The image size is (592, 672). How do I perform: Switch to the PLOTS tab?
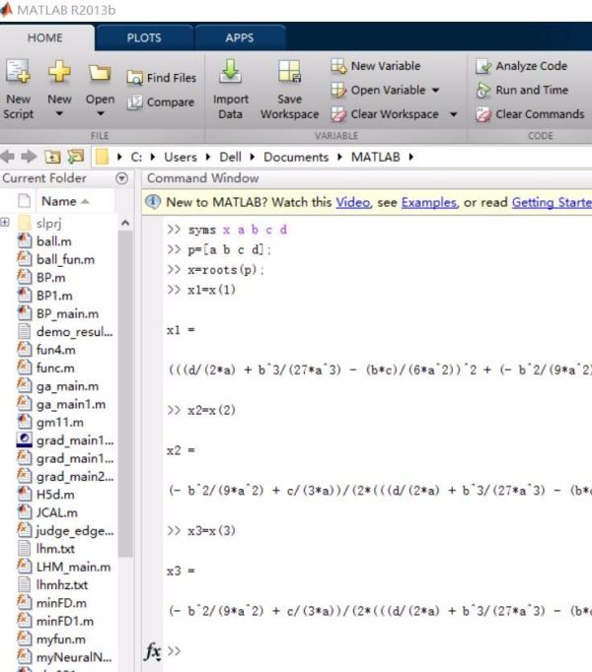(144, 37)
